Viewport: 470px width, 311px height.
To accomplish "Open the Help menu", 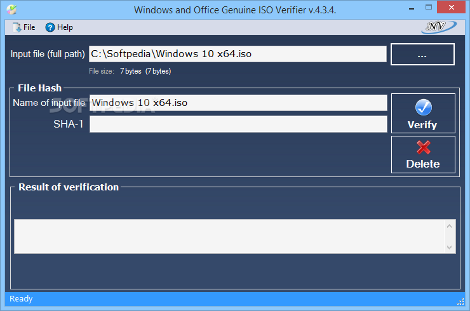I will pyautogui.click(x=59, y=27).
